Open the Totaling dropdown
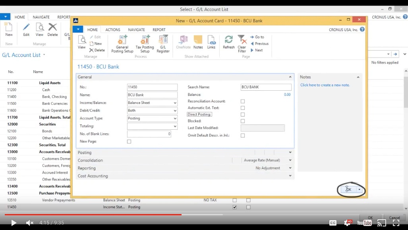 [175, 126]
